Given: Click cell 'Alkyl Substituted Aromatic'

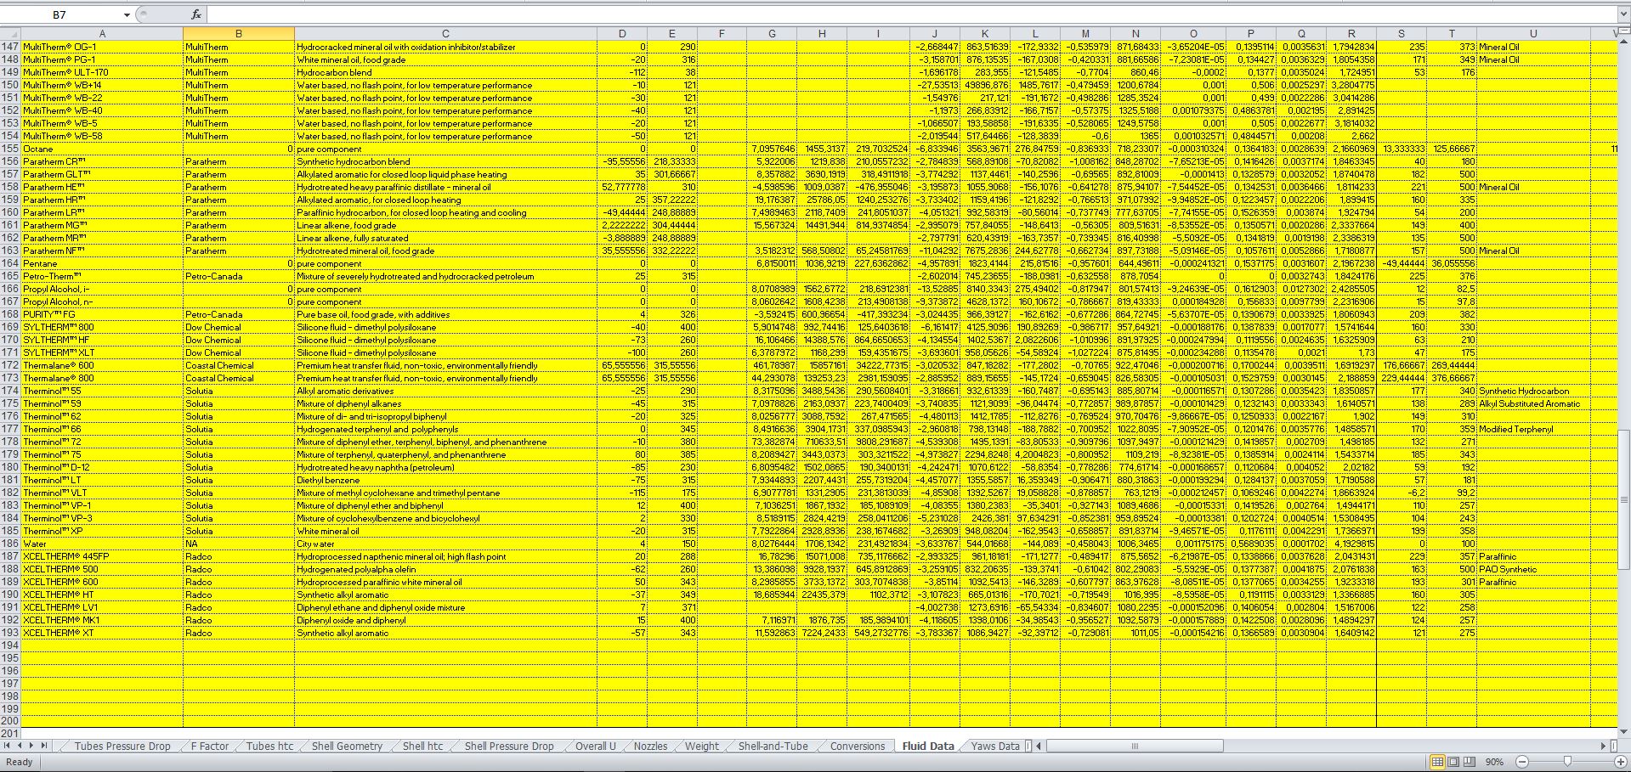Looking at the screenshot, I should [x=1532, y=403].
